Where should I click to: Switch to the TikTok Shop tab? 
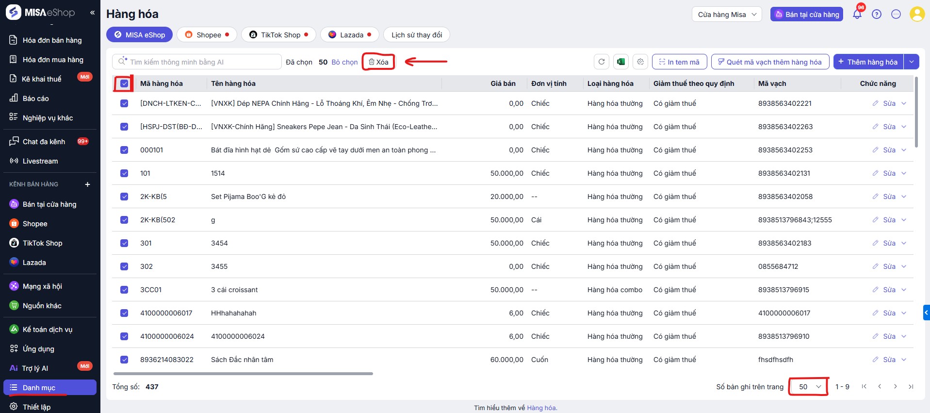[278, 35]
